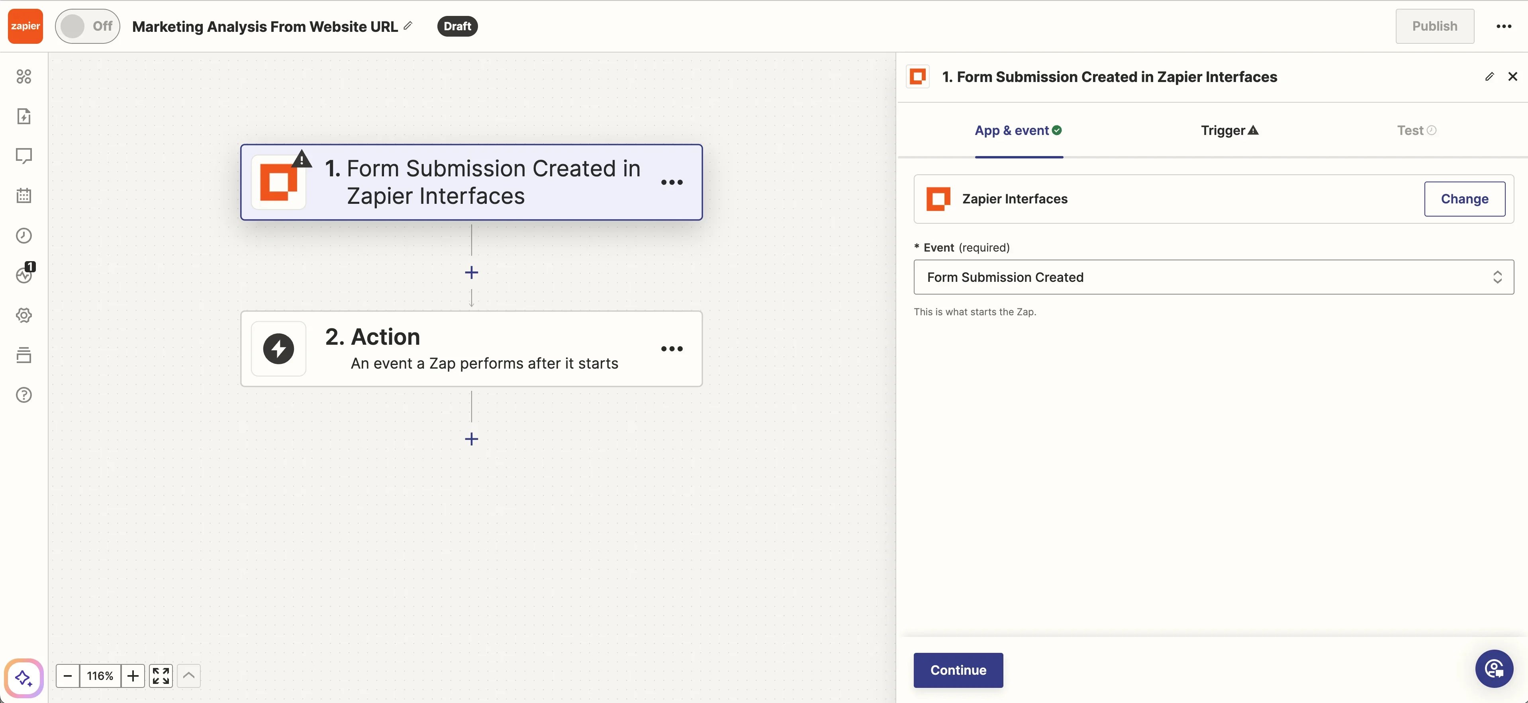
Task: Open the settings gear sidebar icon
Action: coord(24,315)
